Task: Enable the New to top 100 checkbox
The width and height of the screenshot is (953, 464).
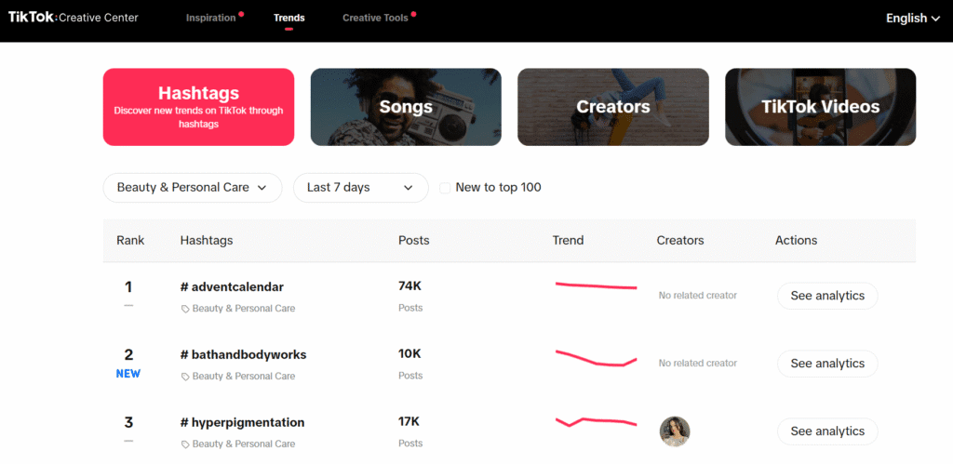Action: click(x=445, y=188)
